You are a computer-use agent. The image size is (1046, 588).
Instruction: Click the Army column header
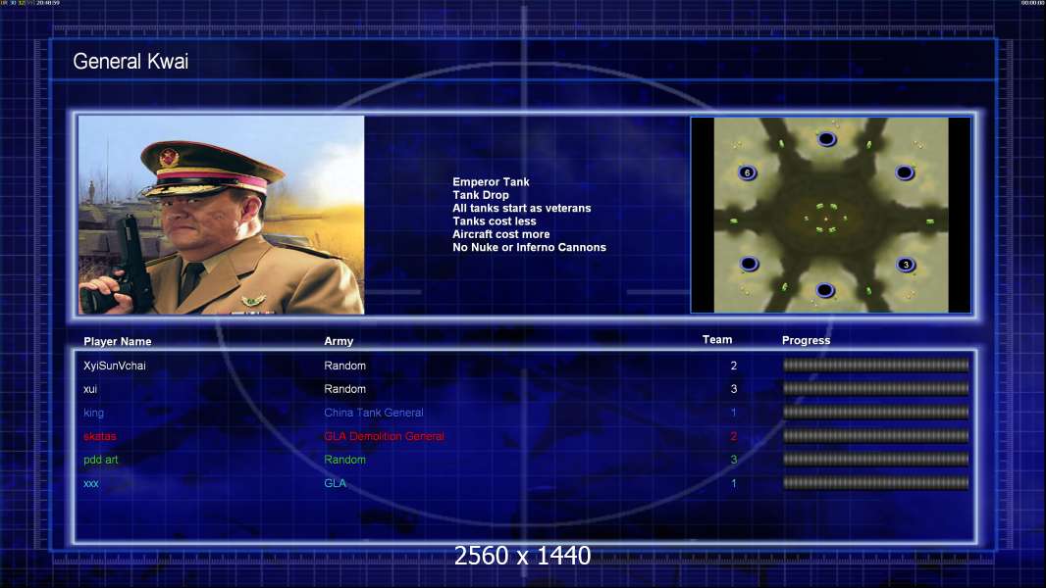pos(339,341)
